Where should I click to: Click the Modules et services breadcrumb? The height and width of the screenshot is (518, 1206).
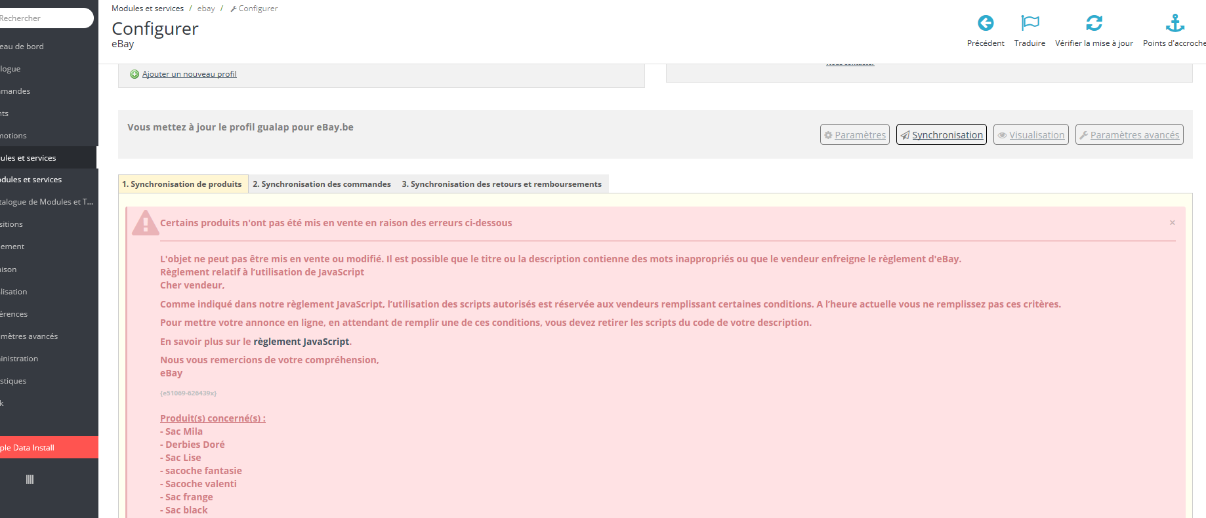148,9
